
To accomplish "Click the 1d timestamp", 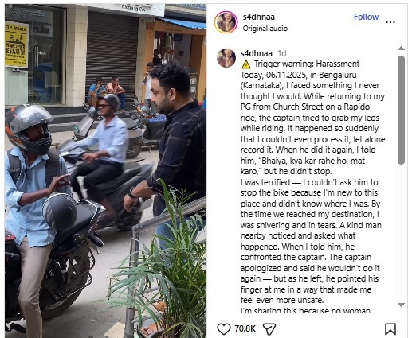I will (282, 53).
